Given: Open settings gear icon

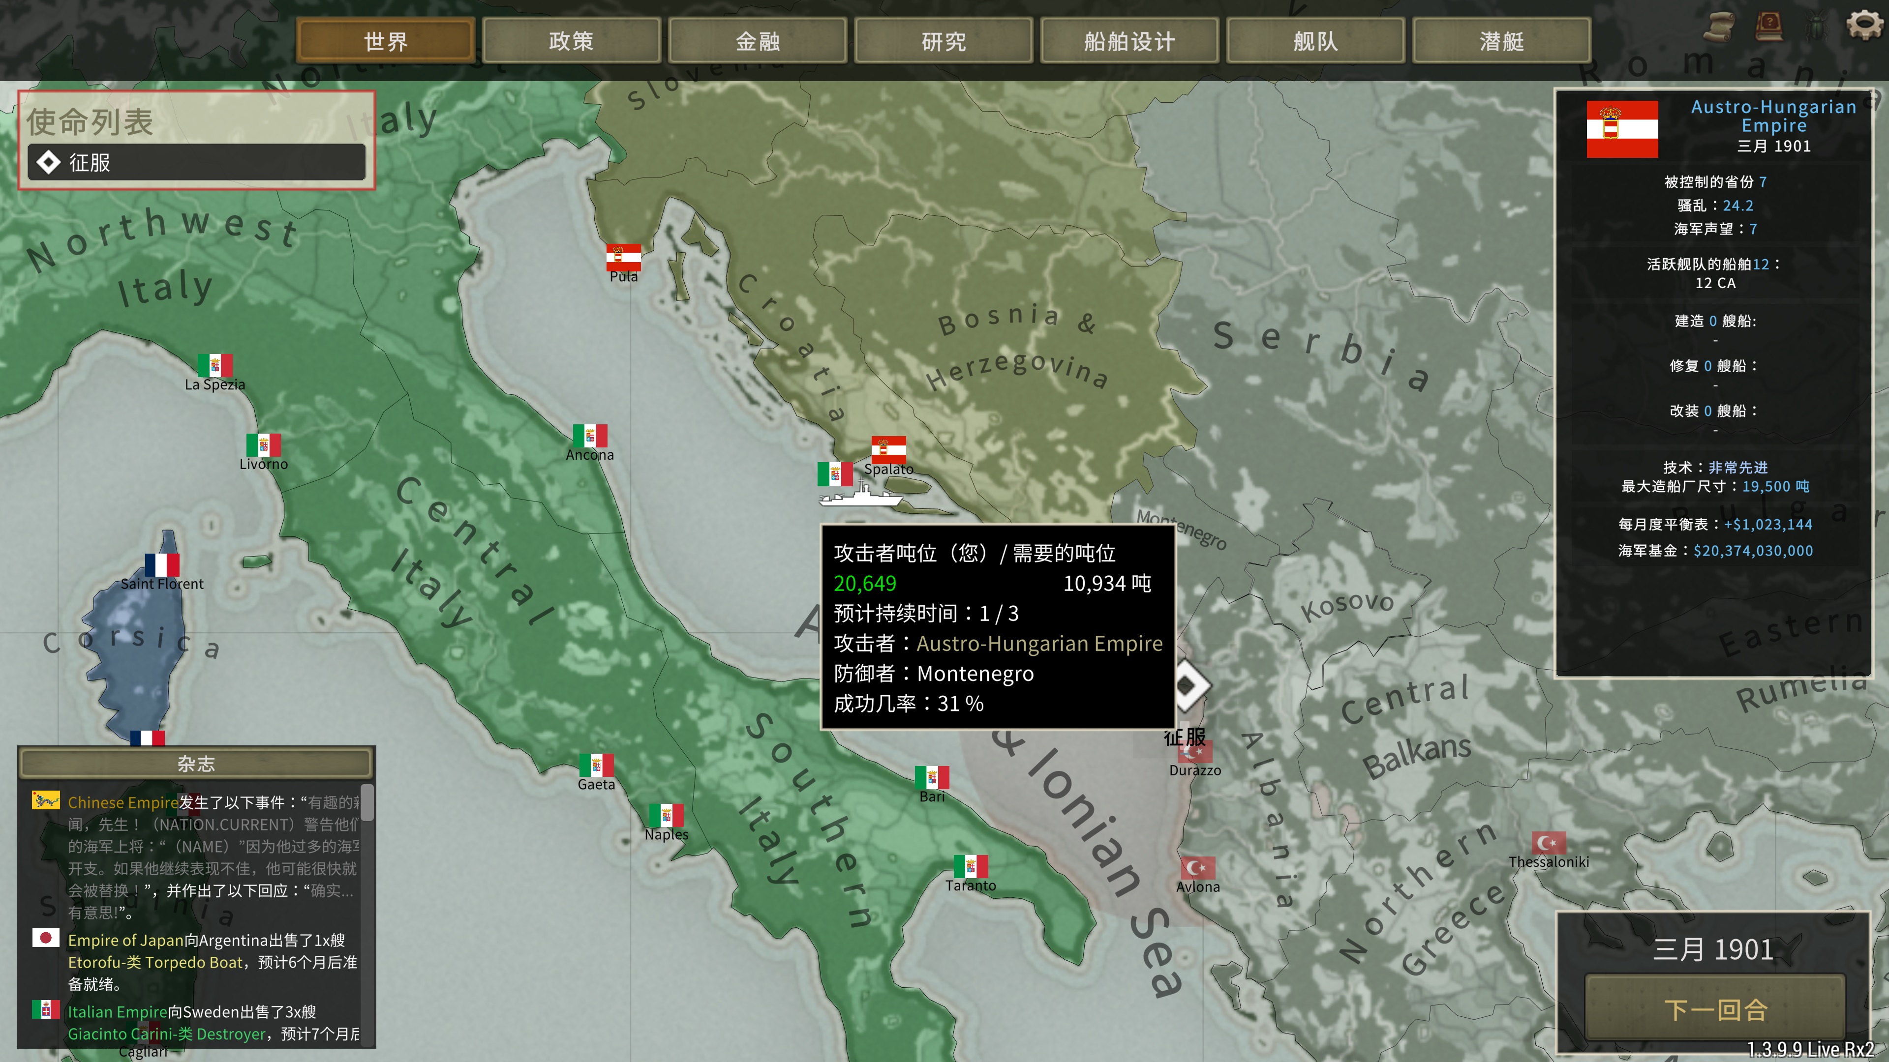Looking at the screenshot, I should (1864, 25).
